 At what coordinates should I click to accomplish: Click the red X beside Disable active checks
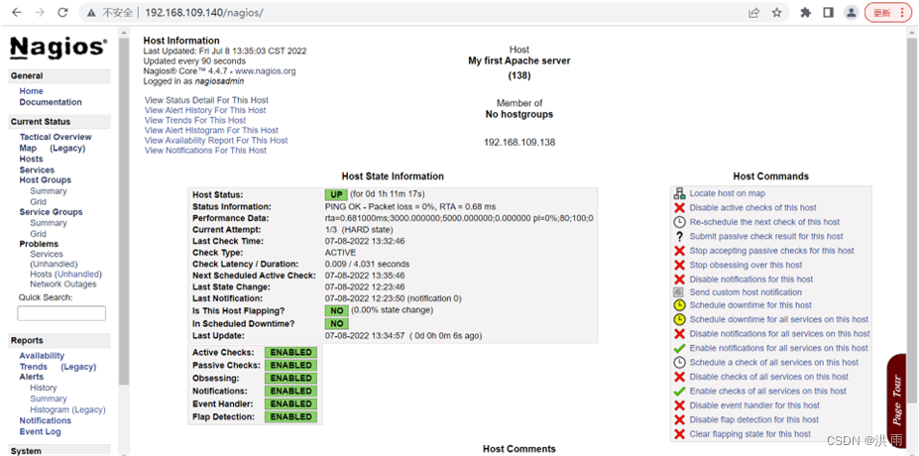point(679,208)
